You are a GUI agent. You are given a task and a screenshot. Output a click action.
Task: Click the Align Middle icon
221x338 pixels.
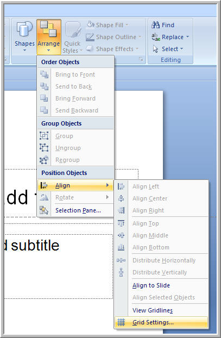pyautogui.click(x=121, y=235)
